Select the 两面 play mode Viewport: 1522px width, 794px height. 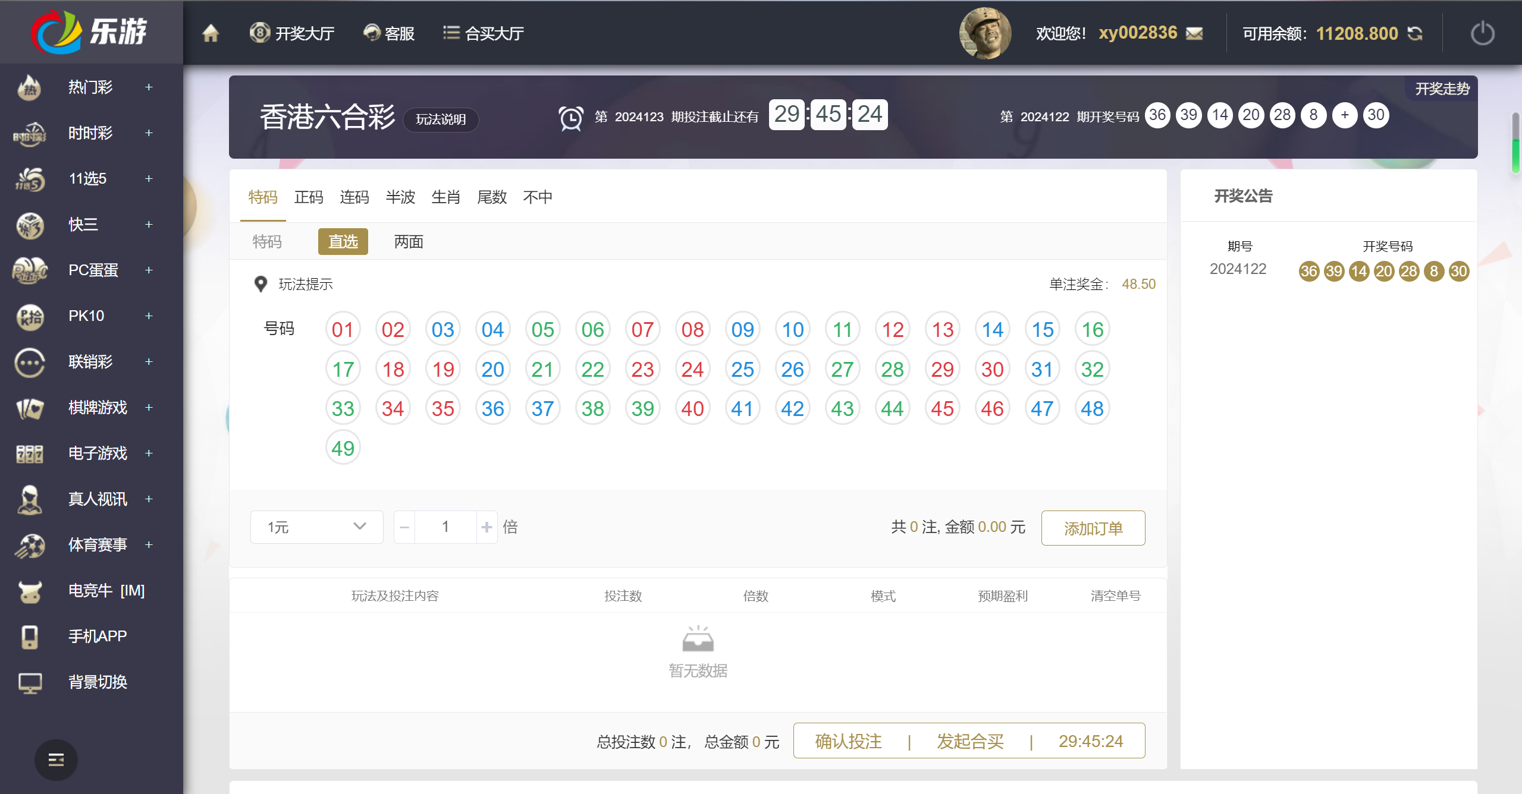click(409, 242)
